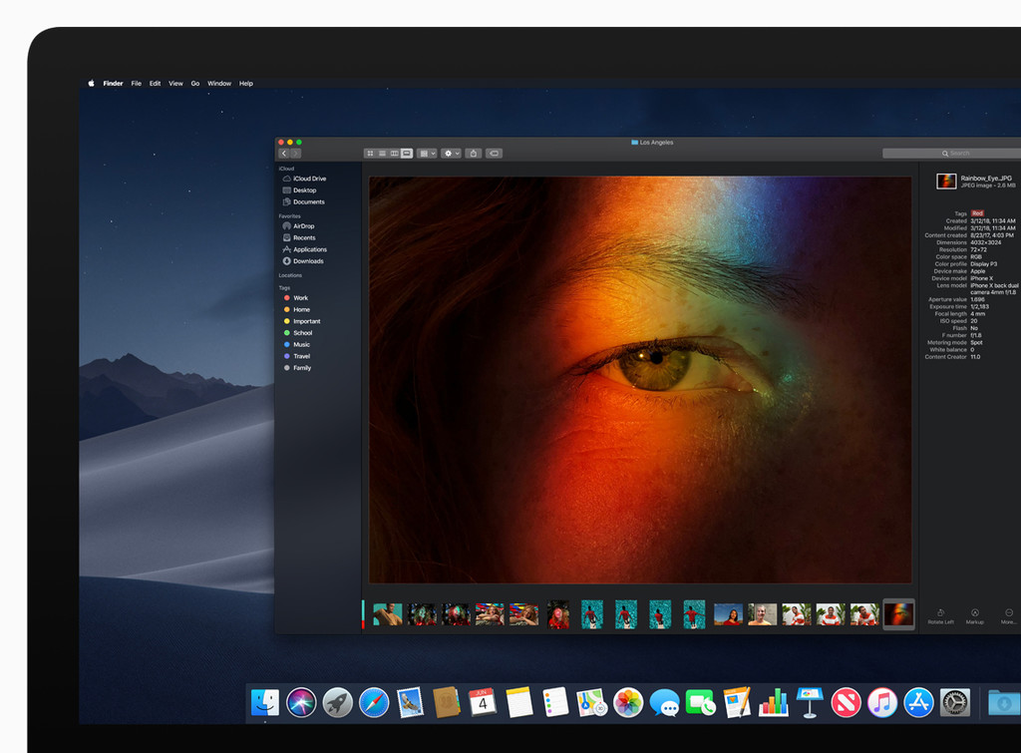Open the group-by dropdown in the toolbar

tap(426, 154)
